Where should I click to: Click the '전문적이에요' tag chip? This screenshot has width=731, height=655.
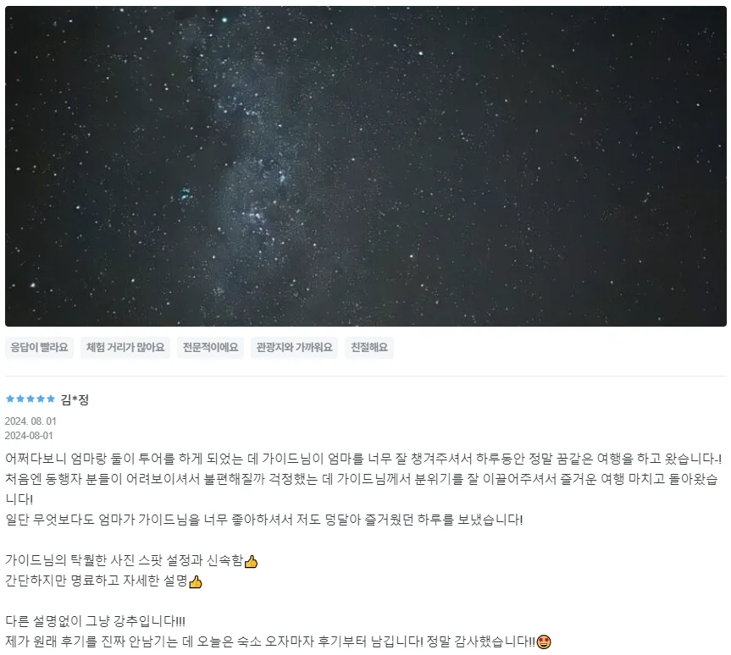(x=210, y=348)
